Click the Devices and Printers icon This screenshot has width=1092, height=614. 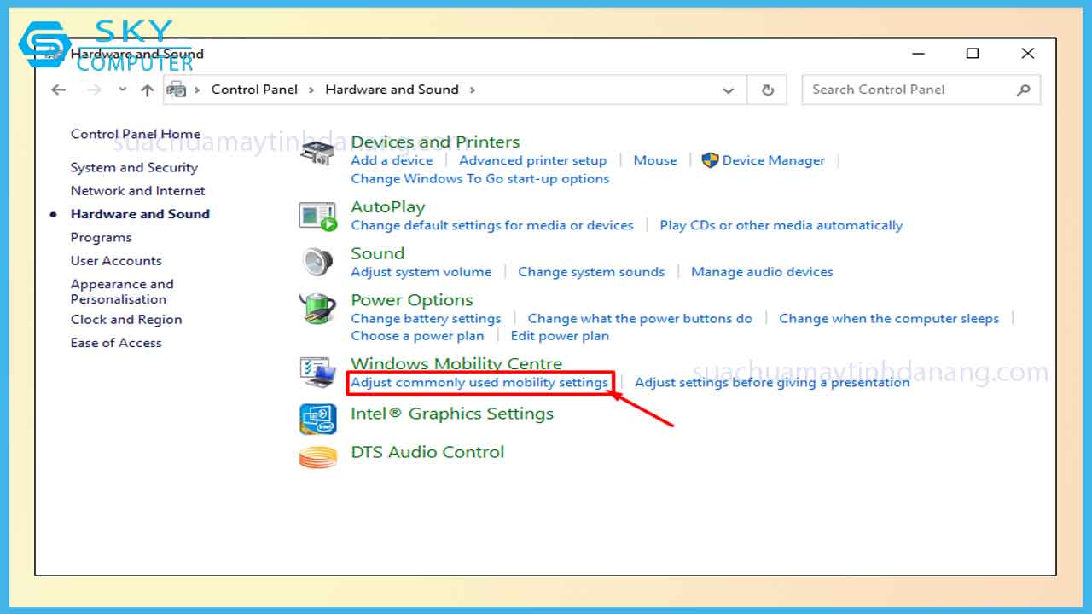pyautogui.click(x=317, y=152)
